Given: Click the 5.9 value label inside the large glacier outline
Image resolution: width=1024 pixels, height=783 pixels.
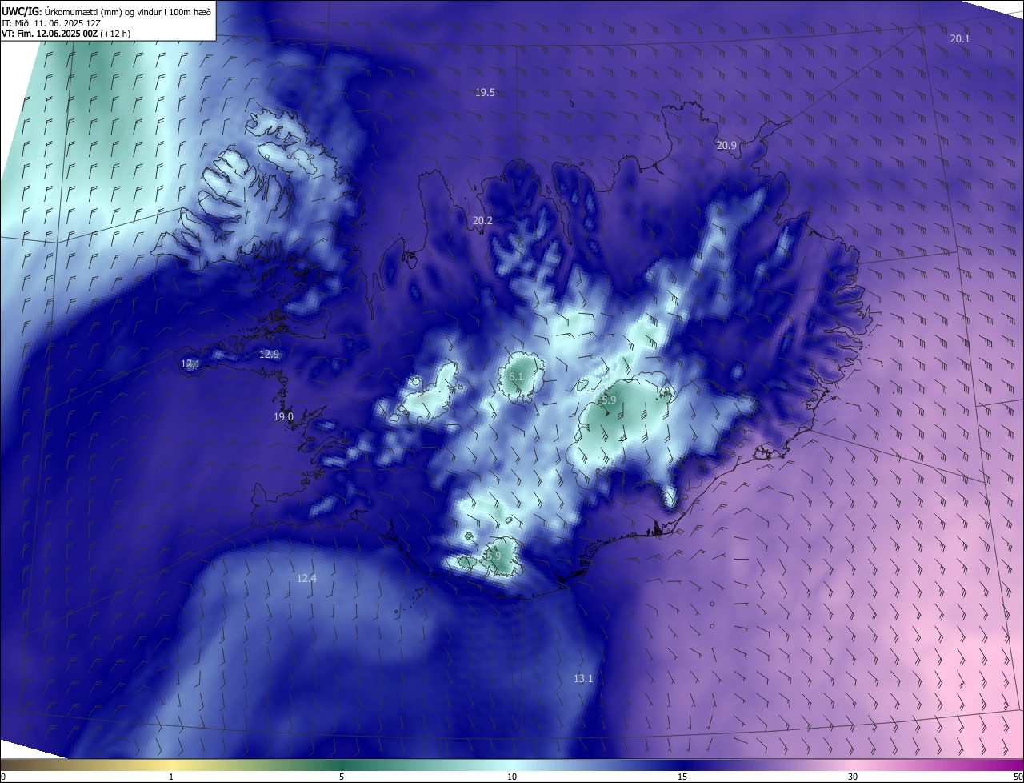Looking at the screenshot, I should [x=608, y=400].
